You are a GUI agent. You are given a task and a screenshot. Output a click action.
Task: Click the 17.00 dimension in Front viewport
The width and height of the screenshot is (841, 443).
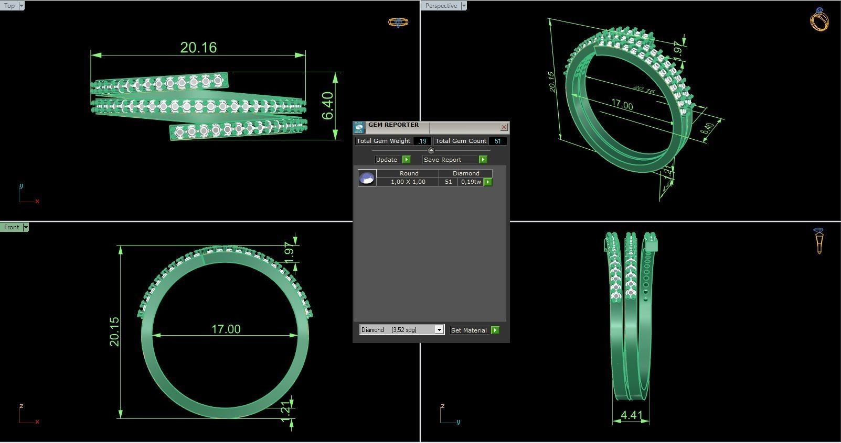tap(226, 329)
